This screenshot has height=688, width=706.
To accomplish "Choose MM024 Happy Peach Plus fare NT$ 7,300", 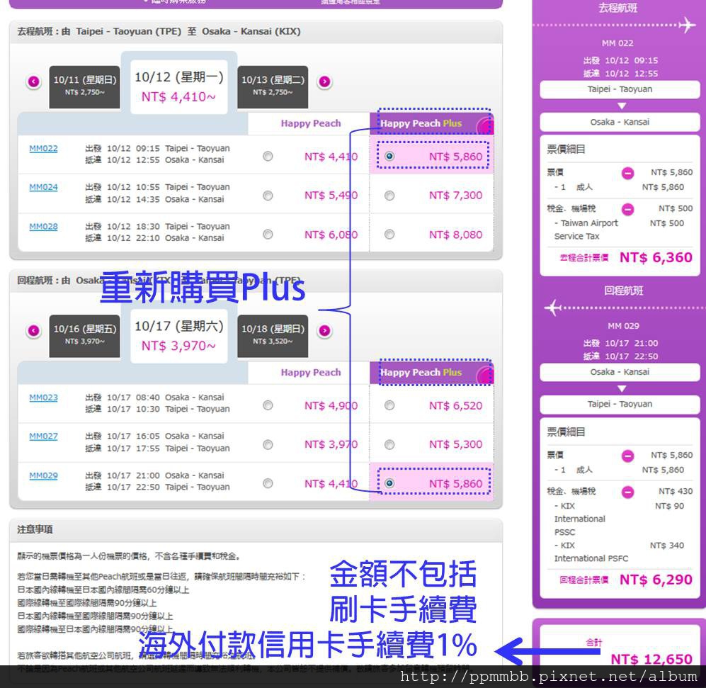I will (389, 196).
